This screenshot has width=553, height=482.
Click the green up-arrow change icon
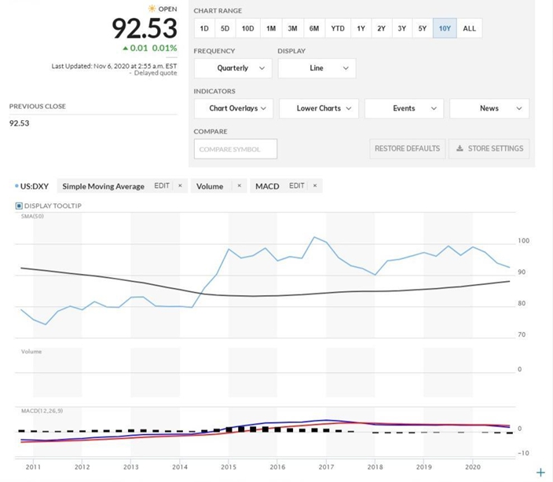click(125, 48)
